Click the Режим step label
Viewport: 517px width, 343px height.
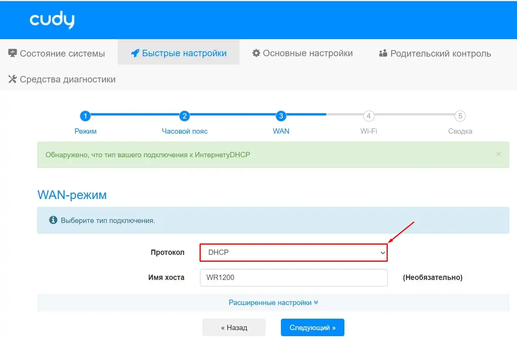point(86,131)
